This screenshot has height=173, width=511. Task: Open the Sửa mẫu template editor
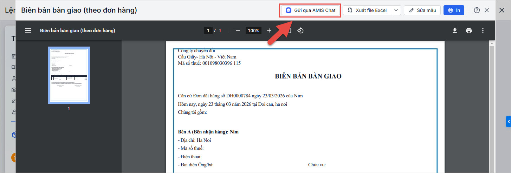click(422, 10)
